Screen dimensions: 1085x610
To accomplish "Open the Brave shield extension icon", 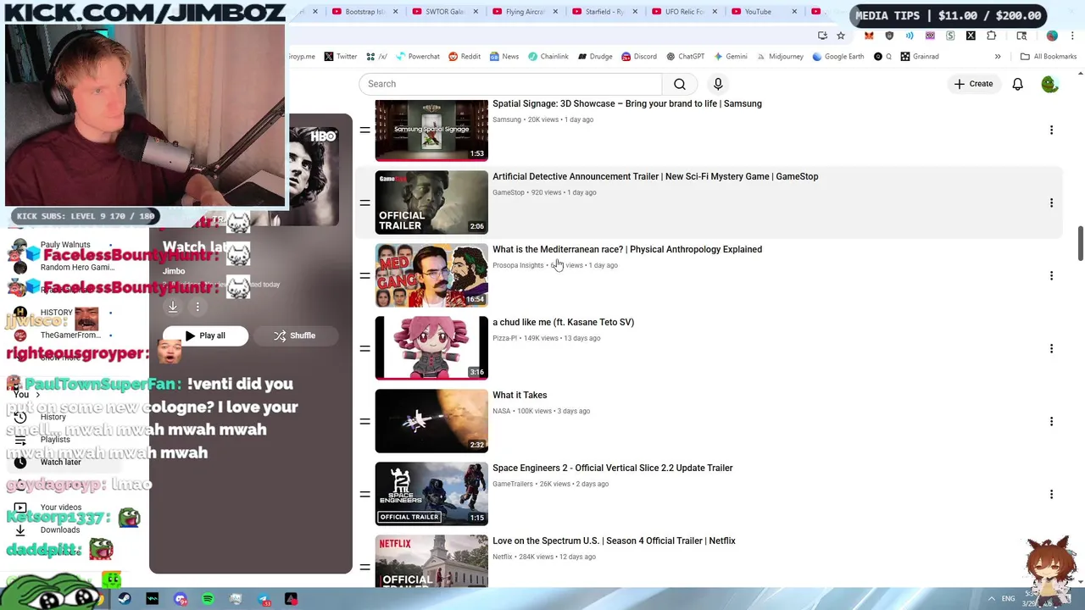I will coord(889,36).
